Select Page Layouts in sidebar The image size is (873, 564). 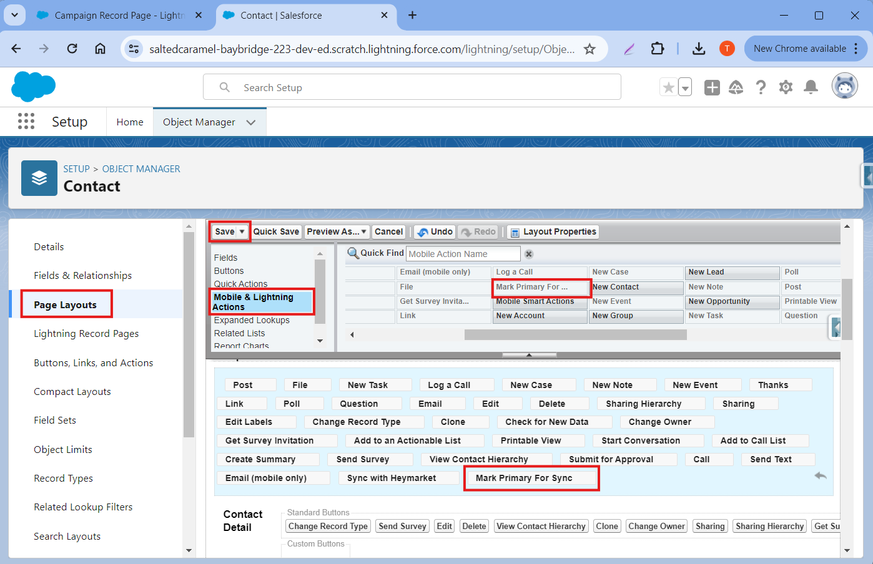click(x=66, y=304)
